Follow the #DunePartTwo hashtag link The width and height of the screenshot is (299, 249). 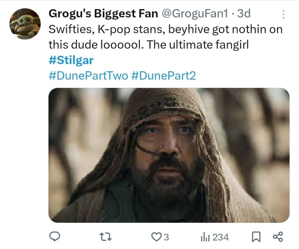click(88, 76)
